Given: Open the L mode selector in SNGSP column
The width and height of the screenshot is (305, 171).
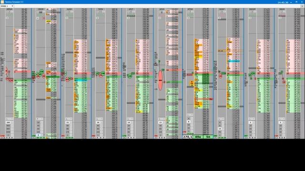Looking at the screenshot, I should point(252,119).
